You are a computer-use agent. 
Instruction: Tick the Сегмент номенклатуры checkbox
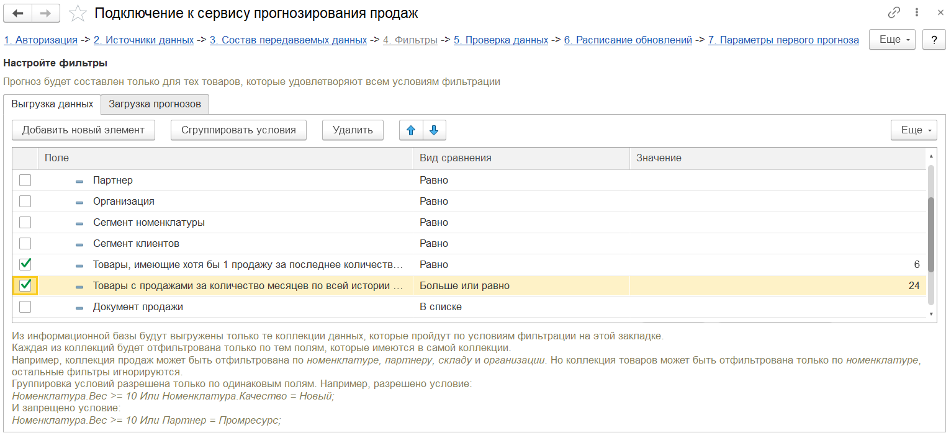pyautogui.click(x=25, y=223)
